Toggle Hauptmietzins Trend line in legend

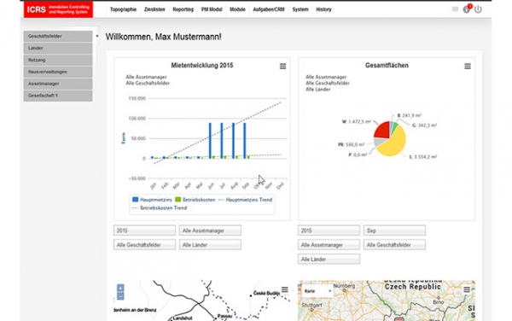245,200
